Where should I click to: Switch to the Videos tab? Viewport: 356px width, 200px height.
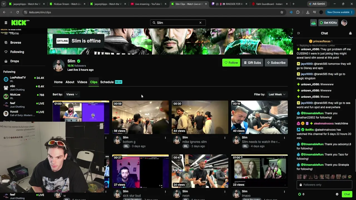(x=82, y=82)
